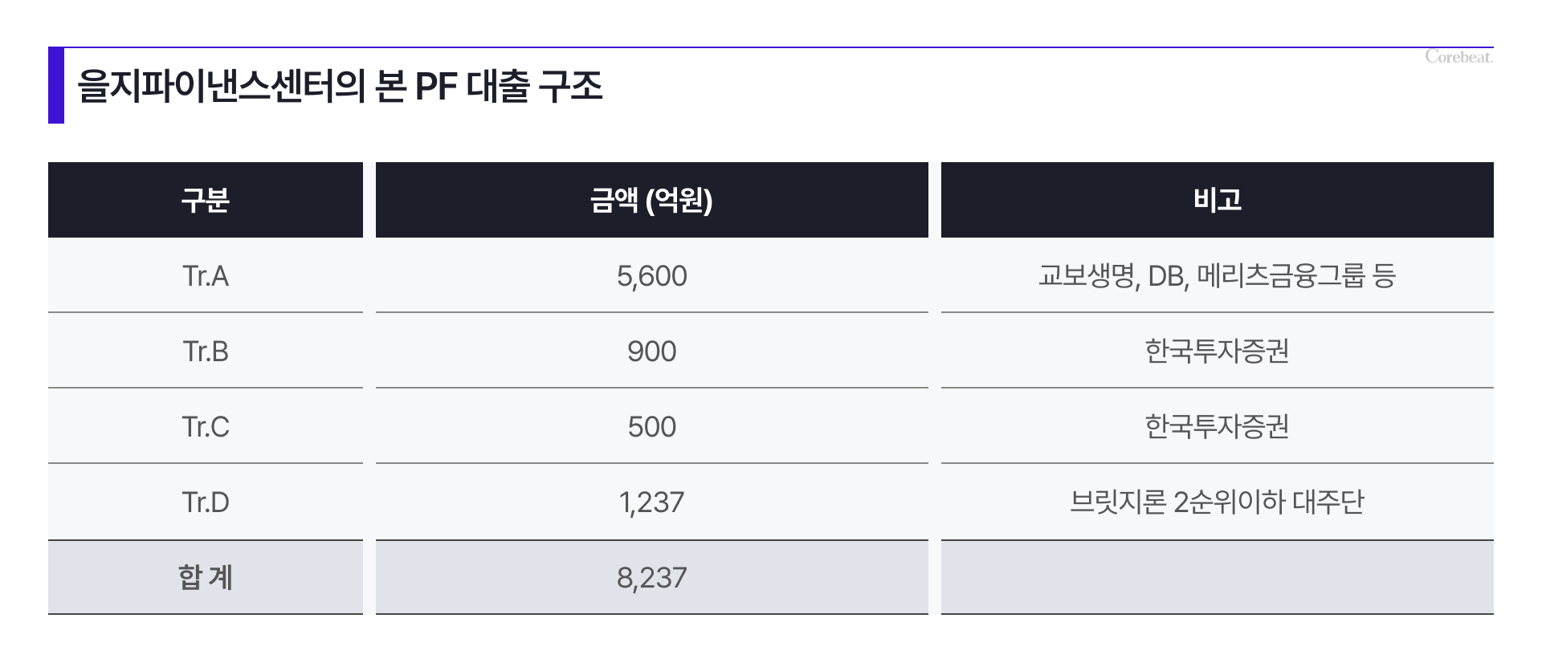Click the Tr.C row label
Viewport: 1542px width, 663px height.
pos(206,427)
